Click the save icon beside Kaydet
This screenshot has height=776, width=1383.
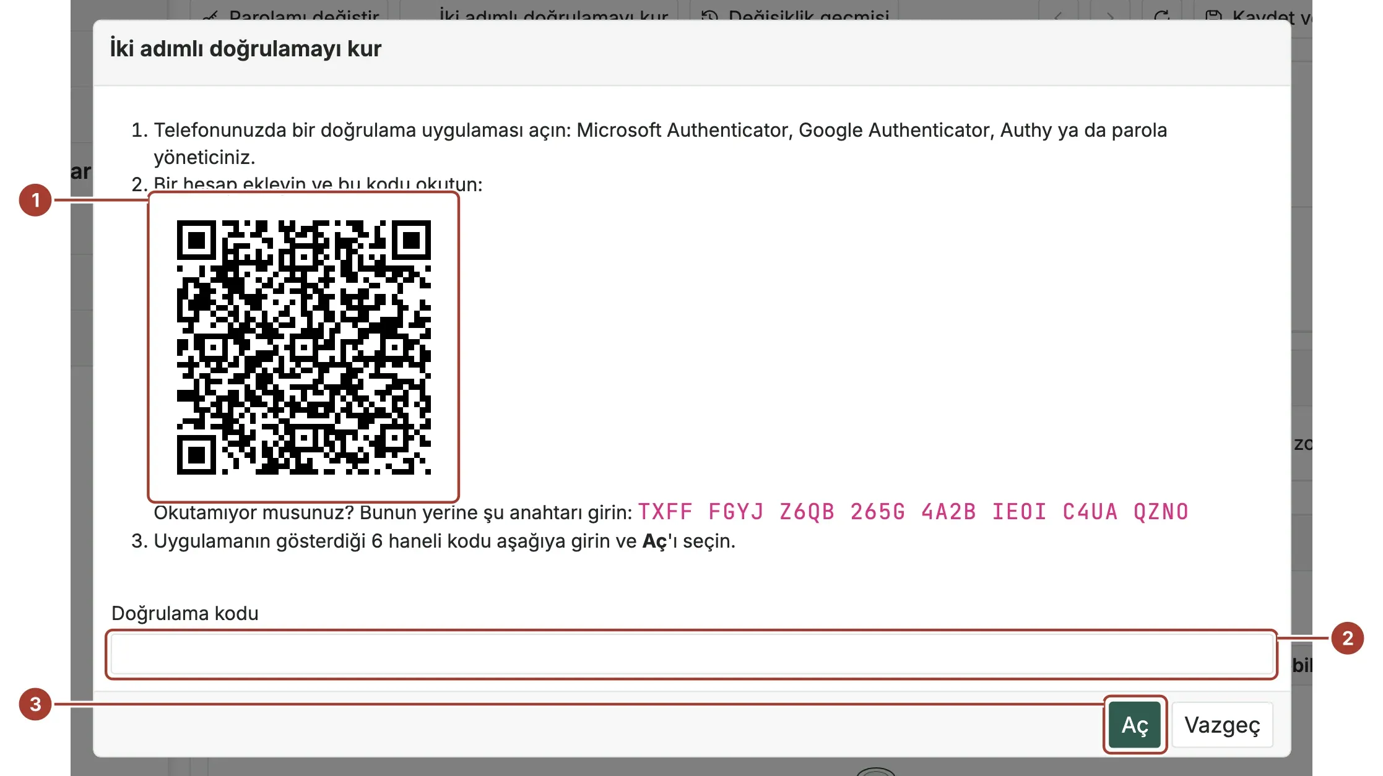click(x=1213, y=16)
